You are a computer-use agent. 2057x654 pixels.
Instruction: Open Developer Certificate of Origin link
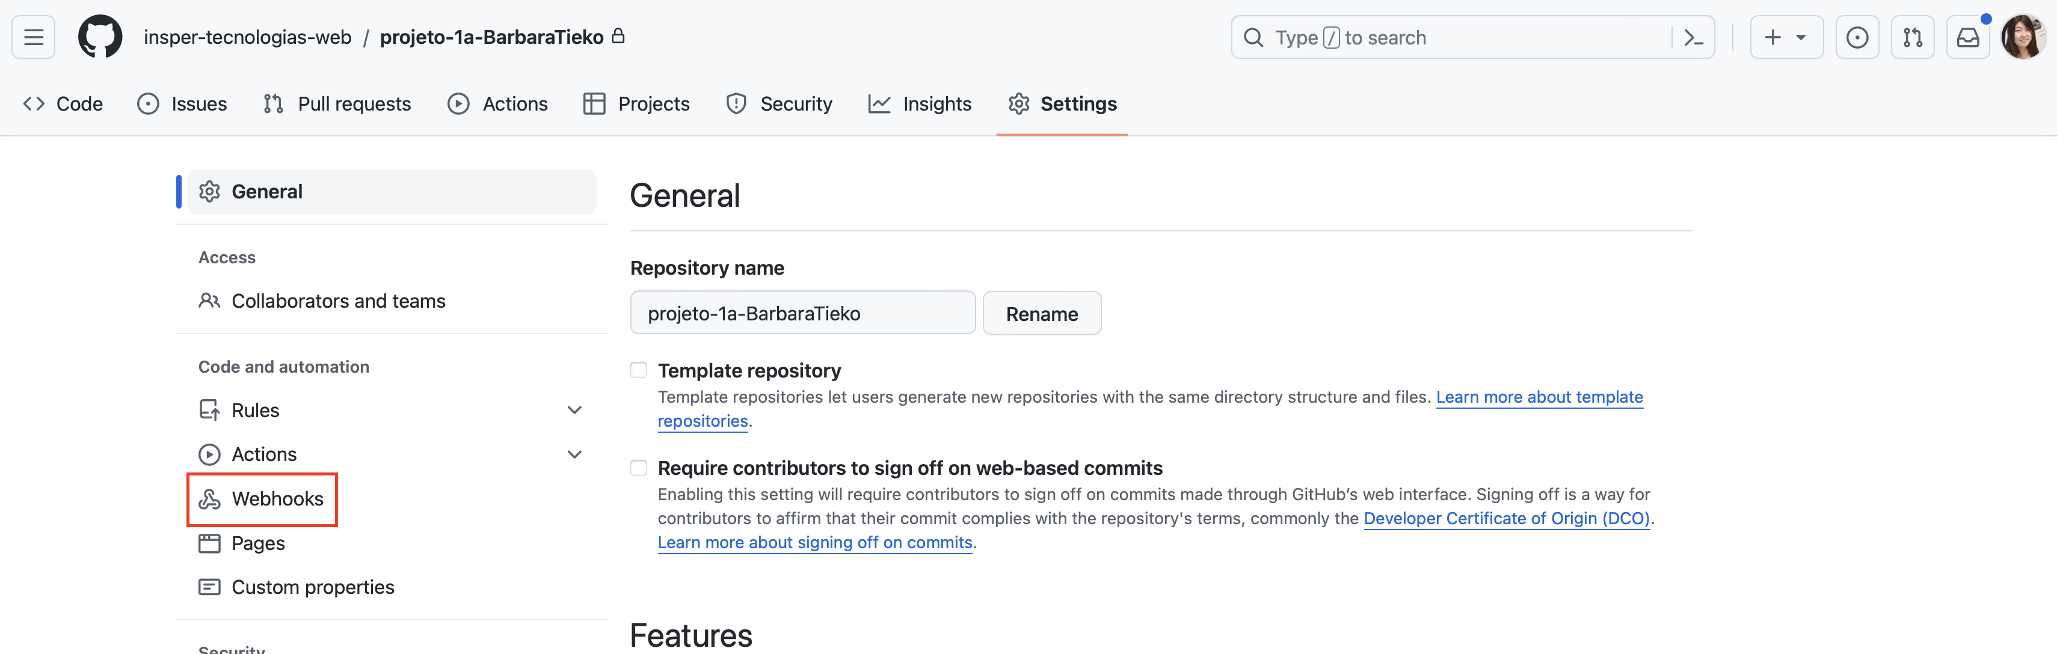point(1506,518)
